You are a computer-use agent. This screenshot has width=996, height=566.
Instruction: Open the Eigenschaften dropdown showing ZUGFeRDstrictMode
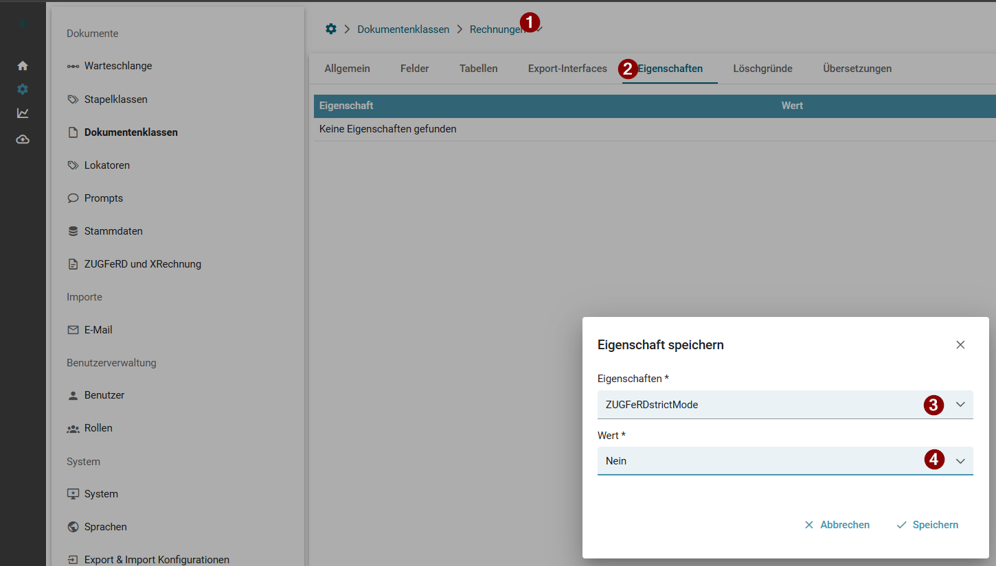[785, 405]
